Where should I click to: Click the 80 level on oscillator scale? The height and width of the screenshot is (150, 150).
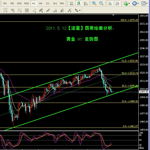(x=140, y=135)
